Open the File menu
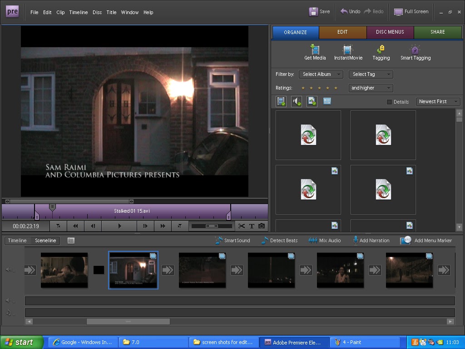This screenshot has width=465, height=349. coord(34,12)
